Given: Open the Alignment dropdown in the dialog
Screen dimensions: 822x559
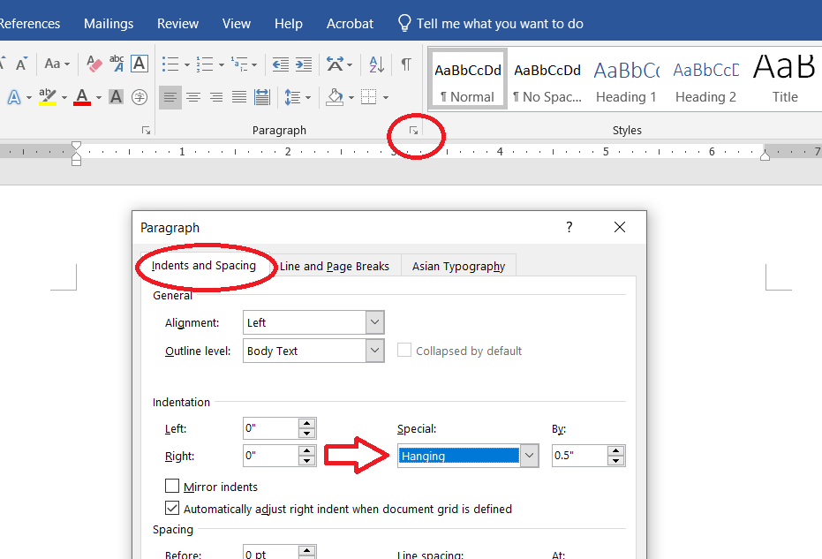Looking at the screenshot, I should click(375, 323).
